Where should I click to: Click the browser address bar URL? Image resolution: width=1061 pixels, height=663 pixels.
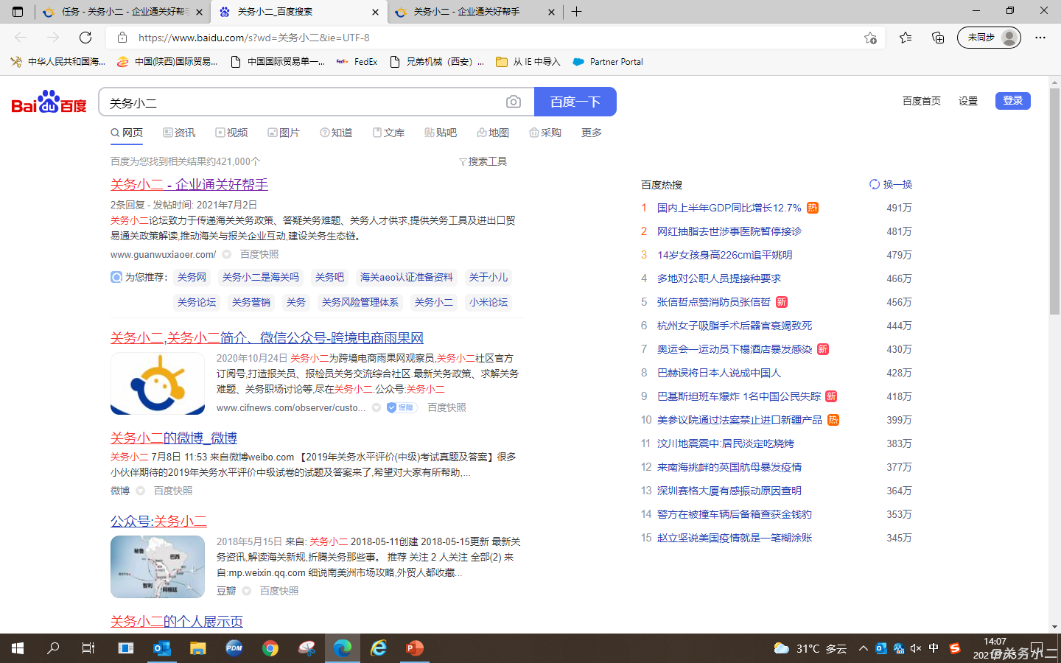pos(254,38)
